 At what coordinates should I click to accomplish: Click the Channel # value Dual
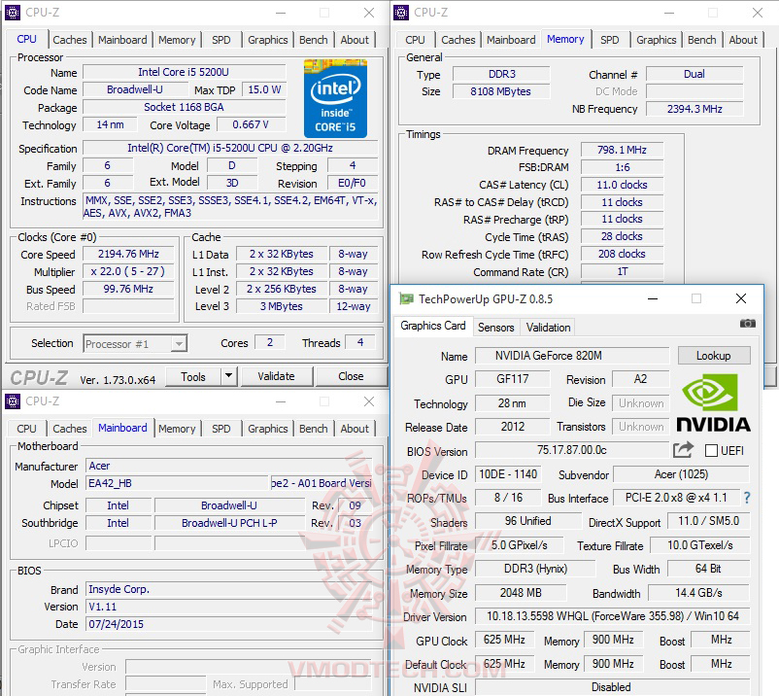coord(694,74)
